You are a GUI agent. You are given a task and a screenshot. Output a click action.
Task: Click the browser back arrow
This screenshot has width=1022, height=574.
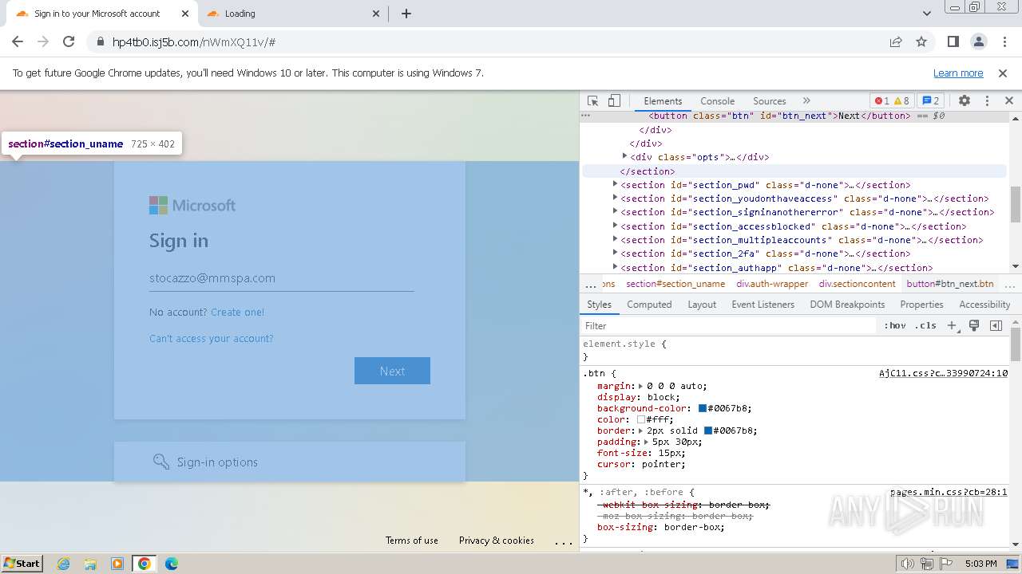[x=18, y=41]
